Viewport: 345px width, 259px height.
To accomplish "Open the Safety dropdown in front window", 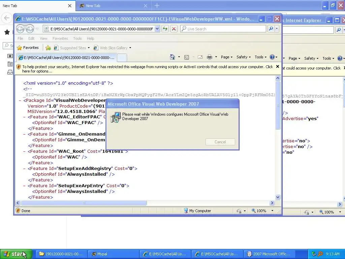I will pyautogui.click(x=244, y=57).
